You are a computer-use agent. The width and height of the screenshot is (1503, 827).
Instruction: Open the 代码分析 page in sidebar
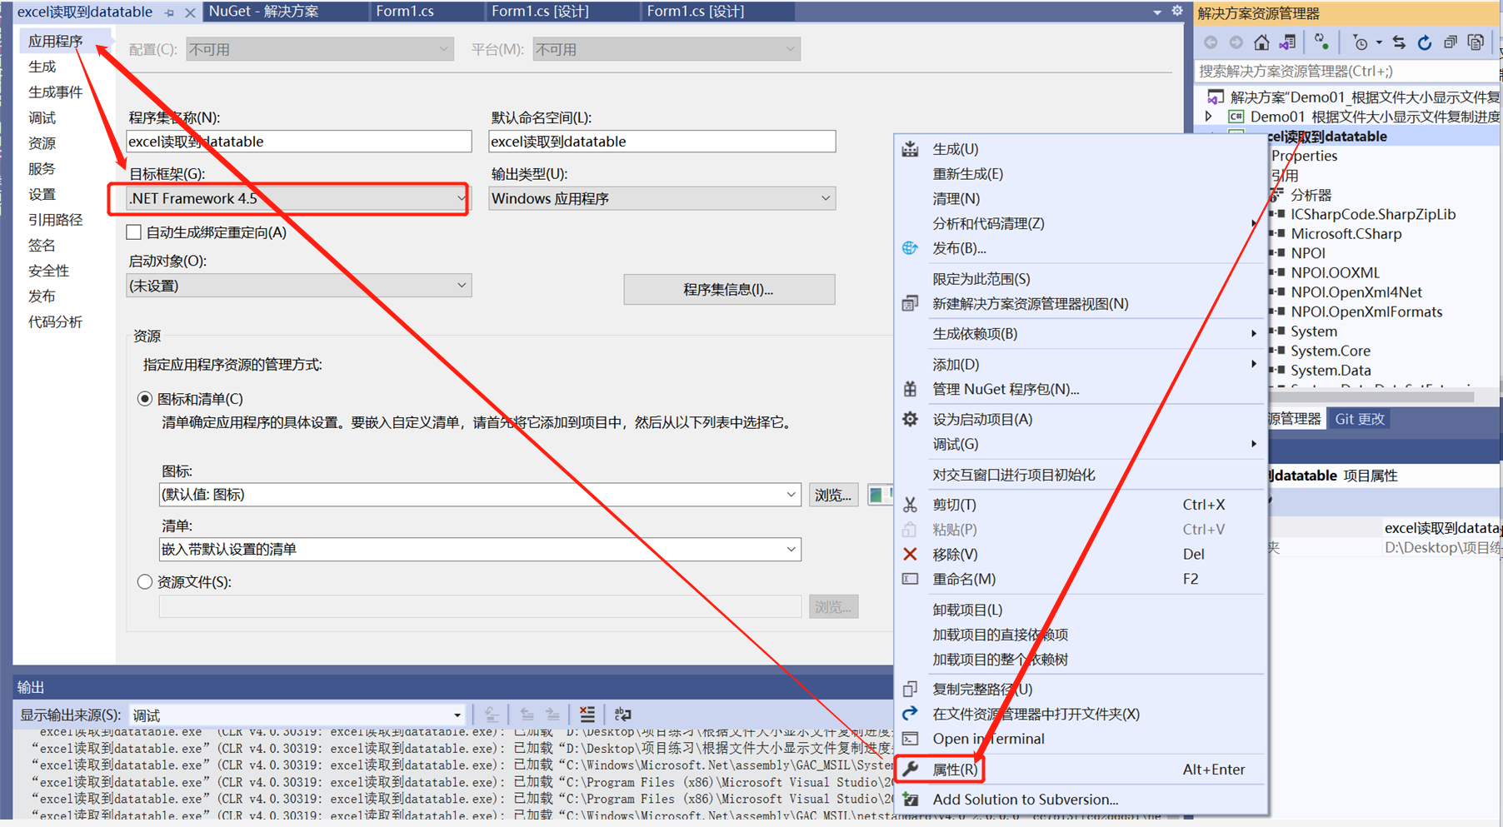(55, 322)
